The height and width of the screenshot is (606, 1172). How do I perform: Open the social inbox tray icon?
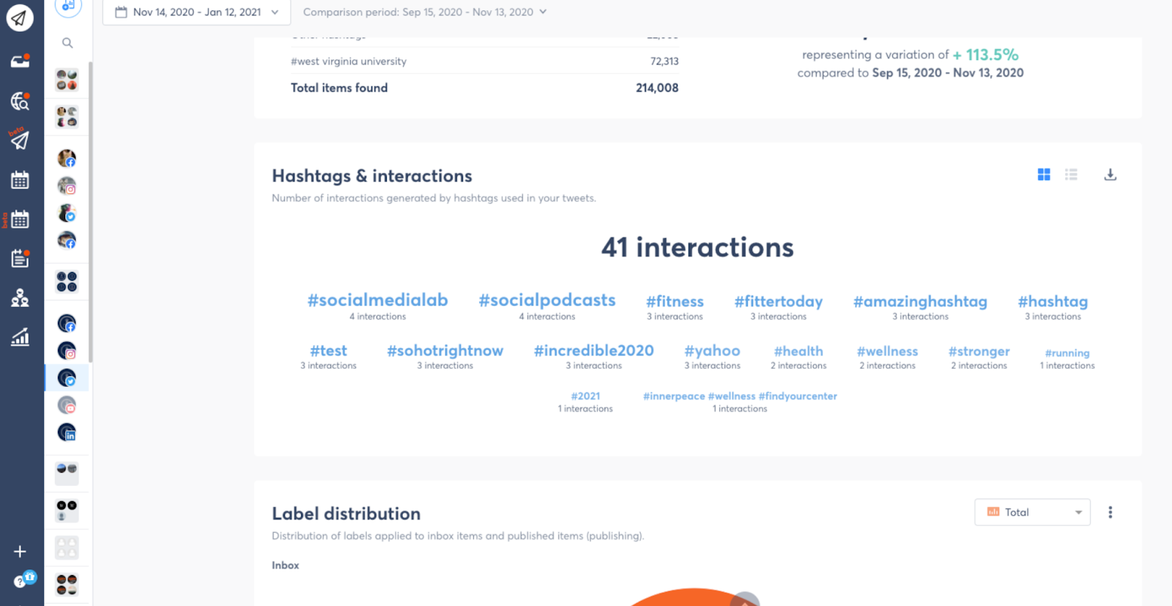[20, 61]
